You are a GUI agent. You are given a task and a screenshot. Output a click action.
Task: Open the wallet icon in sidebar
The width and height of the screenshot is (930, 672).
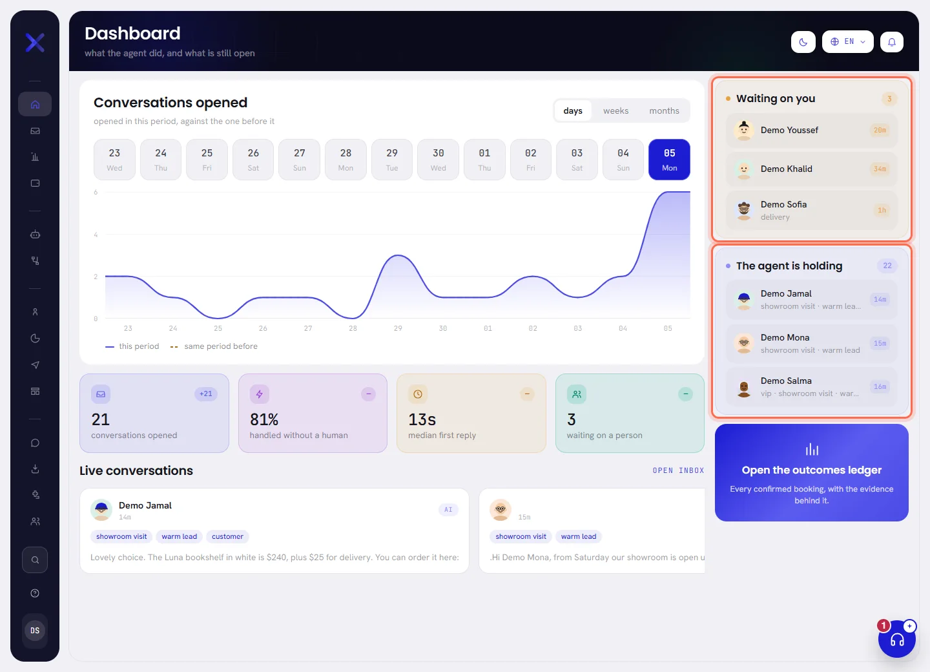point(35,184)
